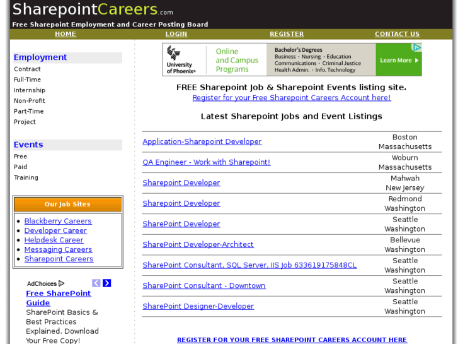
Task: Open the University of Phoenix logo ad
Action: point(181,60)
